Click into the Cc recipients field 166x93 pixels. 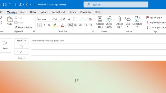[99, 52]
